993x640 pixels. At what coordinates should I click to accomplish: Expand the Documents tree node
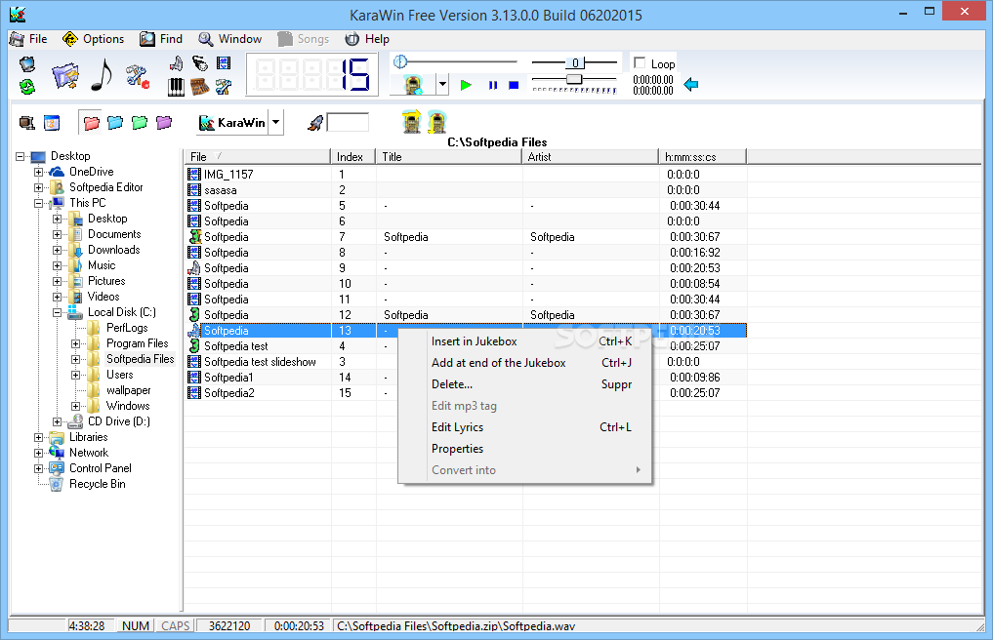click(57, 234)
